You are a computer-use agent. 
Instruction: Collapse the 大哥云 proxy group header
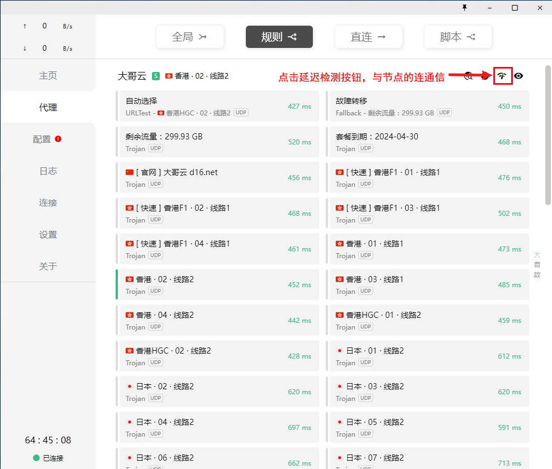[x=131, y=76]
